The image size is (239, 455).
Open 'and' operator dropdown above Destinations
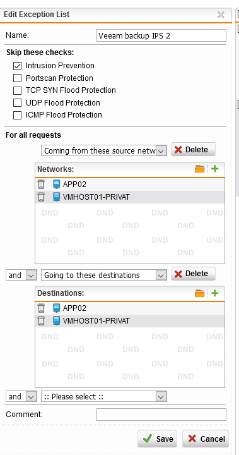[x=21, y=275]
